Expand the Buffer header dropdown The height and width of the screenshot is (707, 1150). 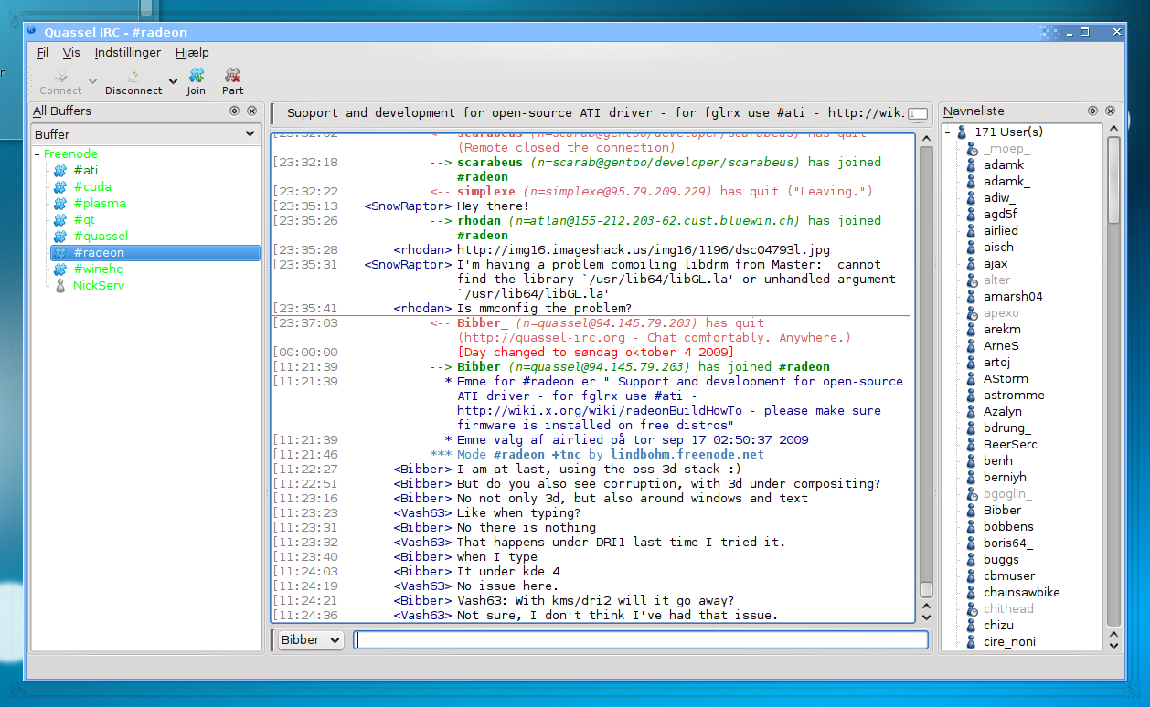pos(250,134)
